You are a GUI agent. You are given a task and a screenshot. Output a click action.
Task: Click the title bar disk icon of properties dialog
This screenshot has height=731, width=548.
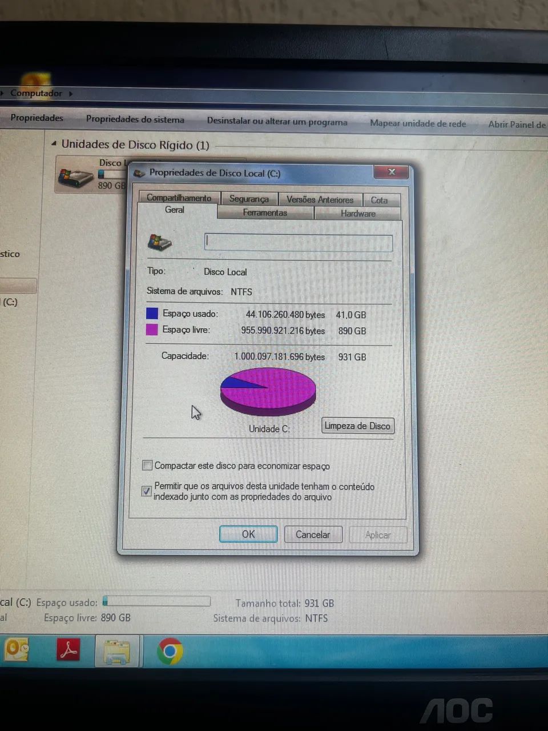[139, 172]
